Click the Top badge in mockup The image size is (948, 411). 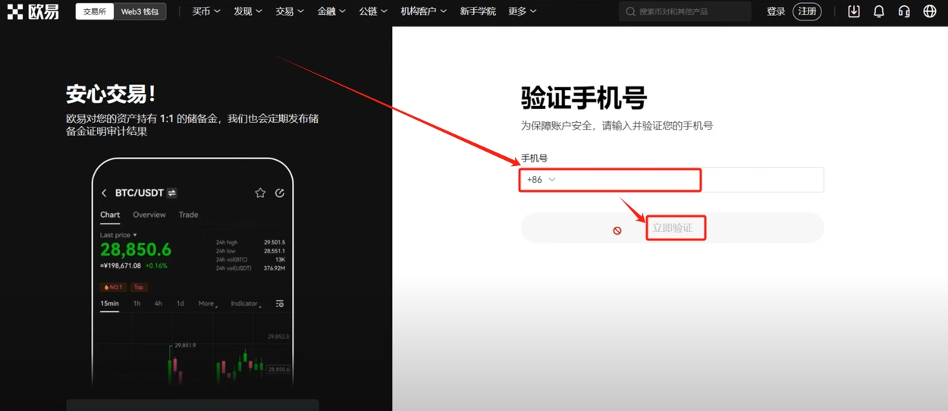139,287
